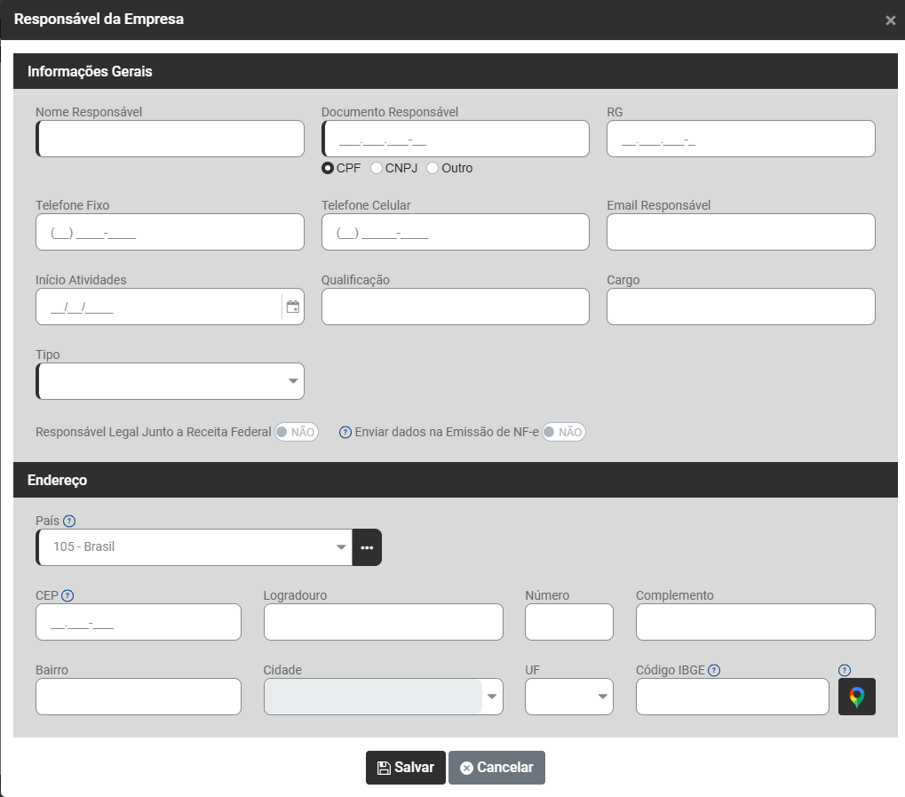
Task: Expand the País dropdown list
Action: click(341, 547)
